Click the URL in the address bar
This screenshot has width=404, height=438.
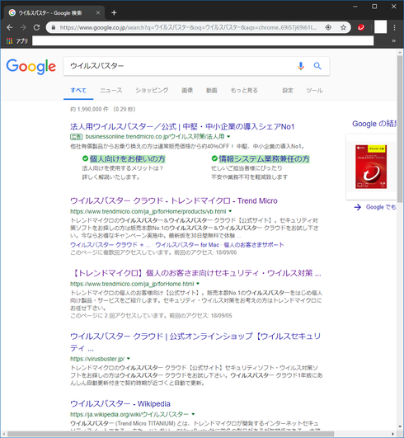point(188,27)
